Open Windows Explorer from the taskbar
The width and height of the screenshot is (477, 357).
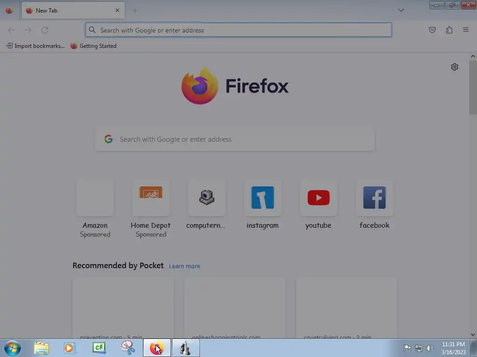(x=41, y=348)
